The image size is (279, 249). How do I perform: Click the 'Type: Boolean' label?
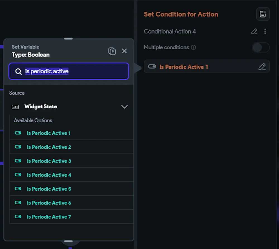[x=31, y=55]
